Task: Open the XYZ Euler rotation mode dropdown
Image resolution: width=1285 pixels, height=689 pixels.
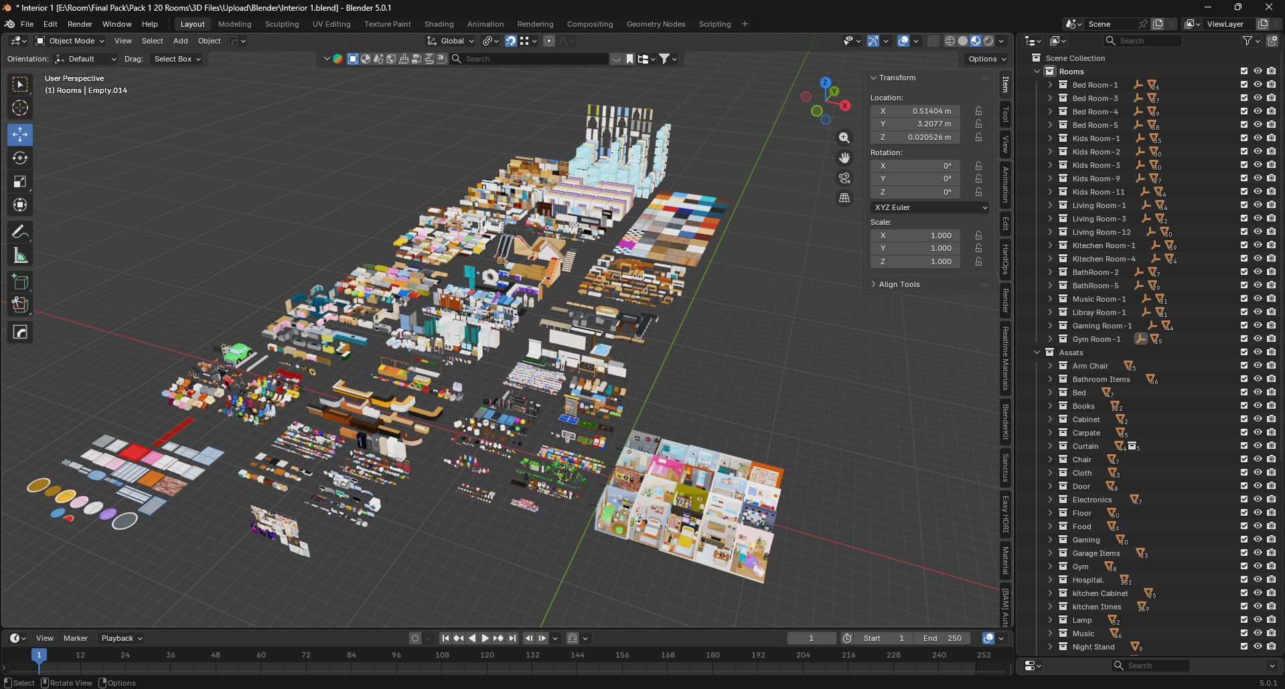Action: pos(929,207)
